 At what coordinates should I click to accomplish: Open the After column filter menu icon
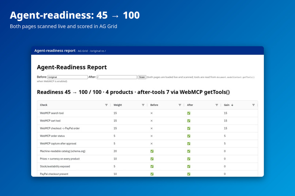click(217, 105)
